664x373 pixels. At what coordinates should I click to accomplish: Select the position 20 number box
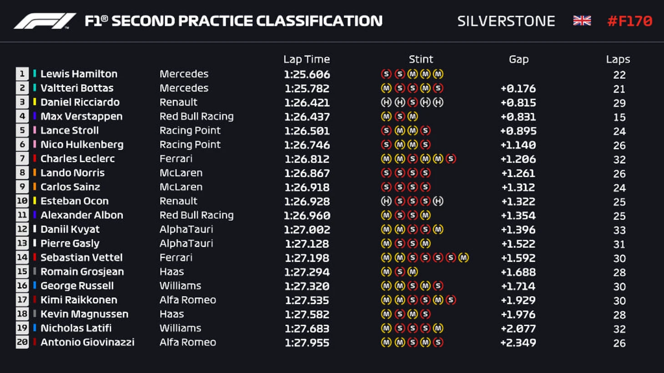22,342
